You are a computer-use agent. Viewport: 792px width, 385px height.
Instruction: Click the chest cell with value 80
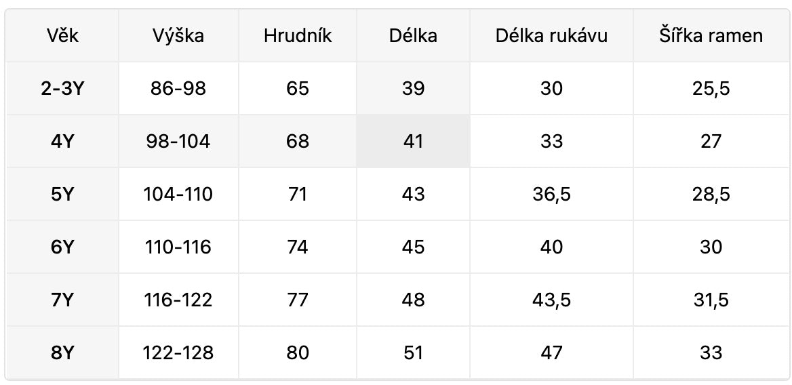point(298,352)
